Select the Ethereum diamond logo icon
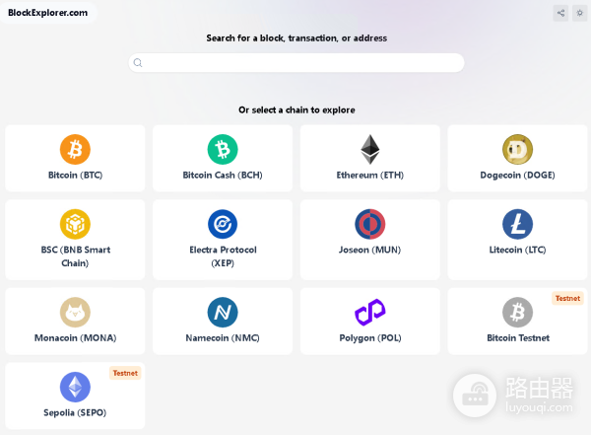 tap(370, 149)
